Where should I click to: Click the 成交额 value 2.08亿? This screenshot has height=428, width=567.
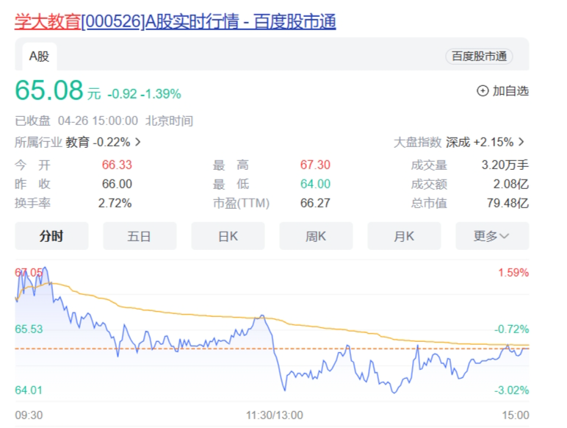click(x=510, y=184)
